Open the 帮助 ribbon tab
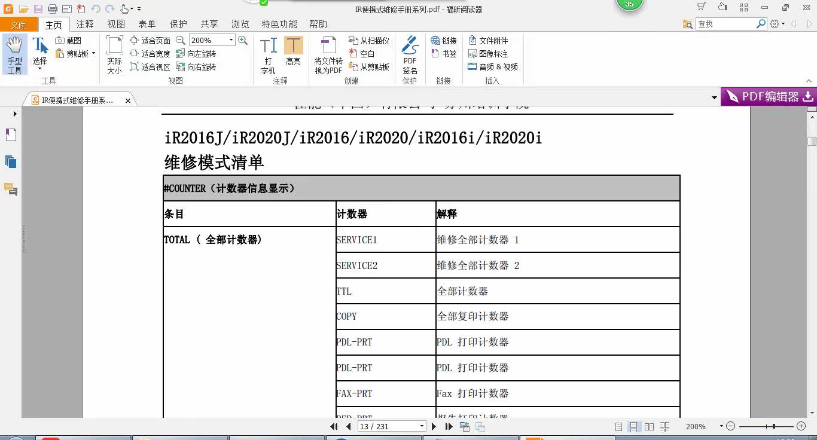This screenshot has height=440, width=817. [318, 25]
